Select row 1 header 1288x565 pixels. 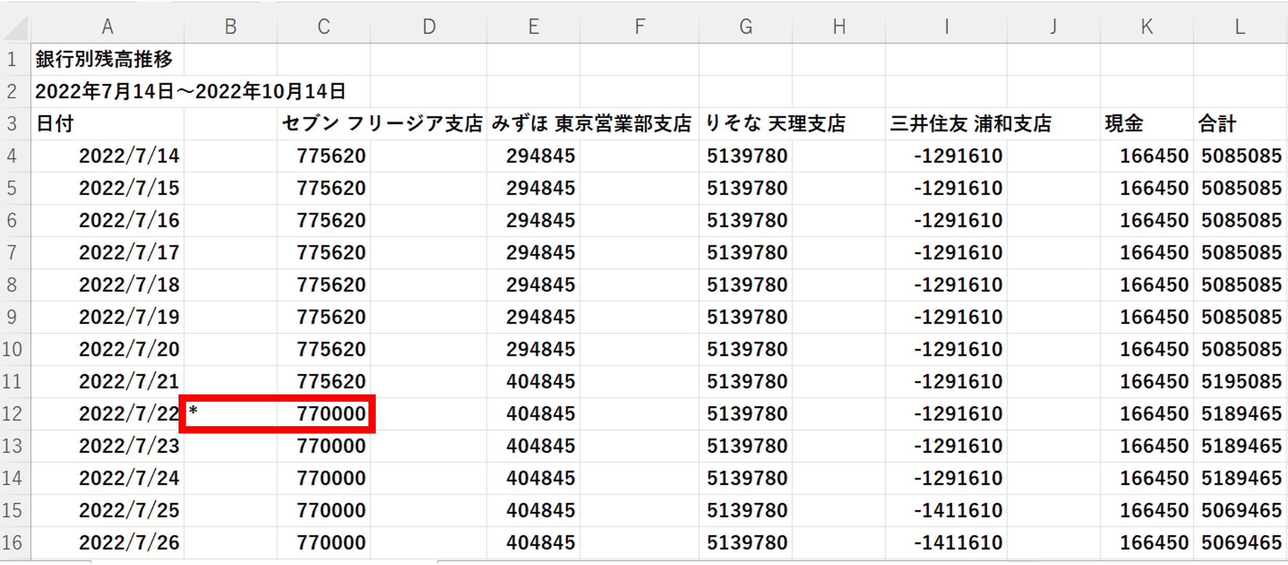point(15,59)
